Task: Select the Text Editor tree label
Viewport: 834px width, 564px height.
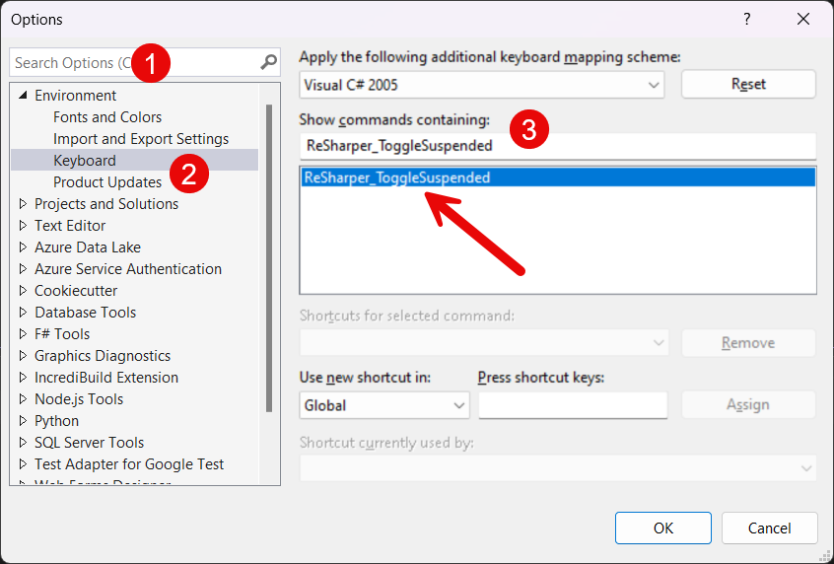Action: pyautogui.click(x=70, y=226)
